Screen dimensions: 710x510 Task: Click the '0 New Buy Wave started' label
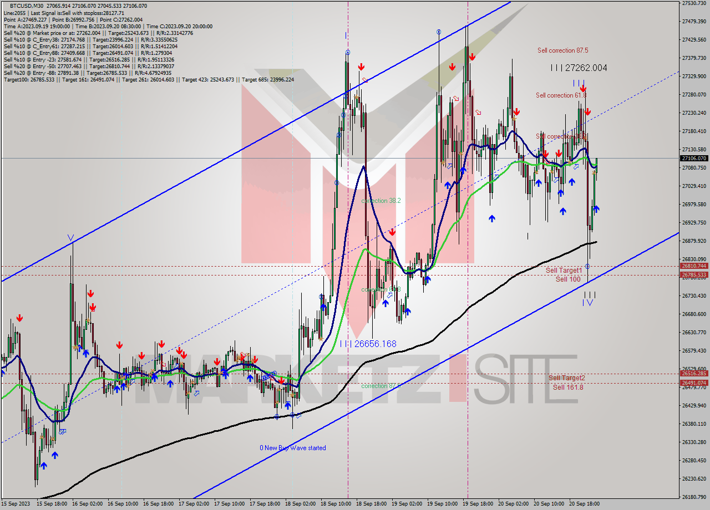pyautogui.click(x=293, y=448)
